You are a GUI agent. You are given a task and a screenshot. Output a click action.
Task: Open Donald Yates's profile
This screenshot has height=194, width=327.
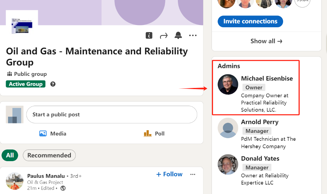tap(260, 159)
